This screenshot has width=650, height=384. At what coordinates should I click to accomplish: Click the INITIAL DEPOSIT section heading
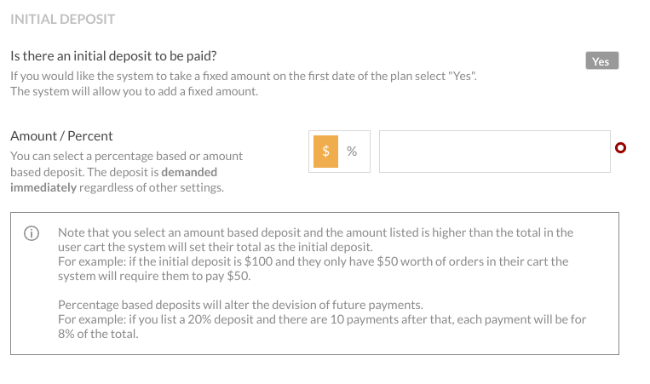62,19
